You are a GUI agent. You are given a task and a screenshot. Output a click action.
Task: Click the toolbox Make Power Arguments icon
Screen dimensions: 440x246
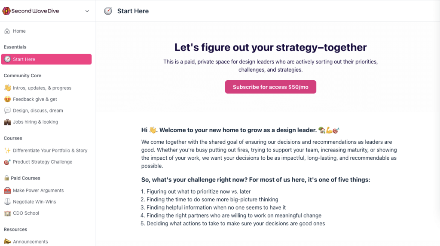coord(7,191)
